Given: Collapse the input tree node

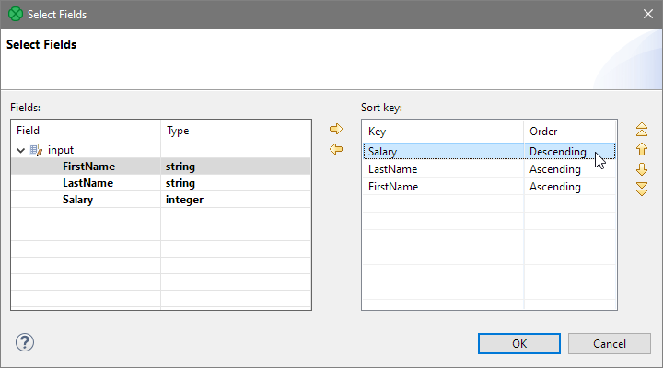Looking at the screenshot, I should [21, 150].
